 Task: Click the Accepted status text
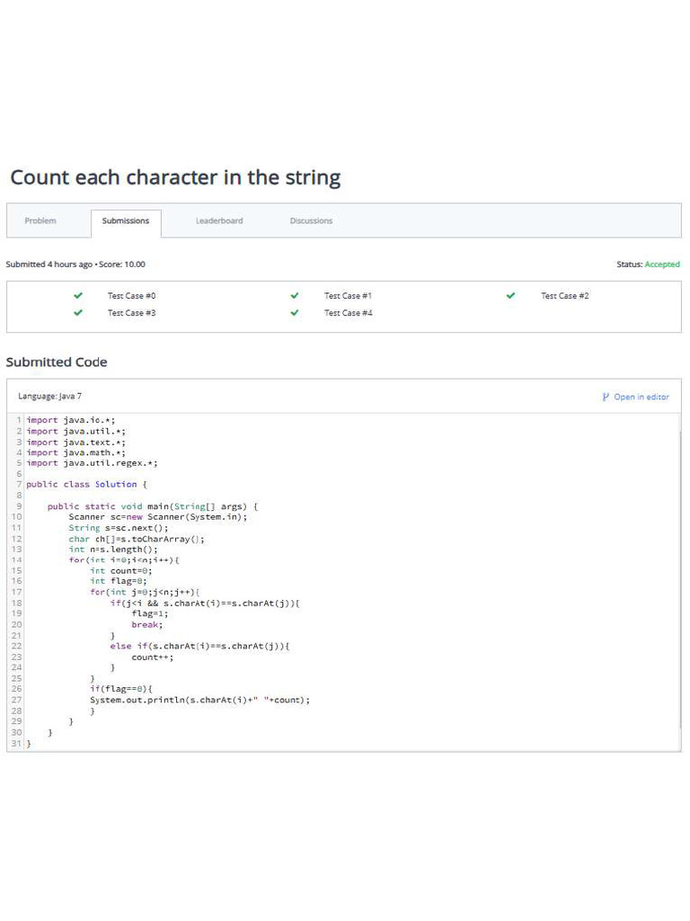(x=662, y=264)
